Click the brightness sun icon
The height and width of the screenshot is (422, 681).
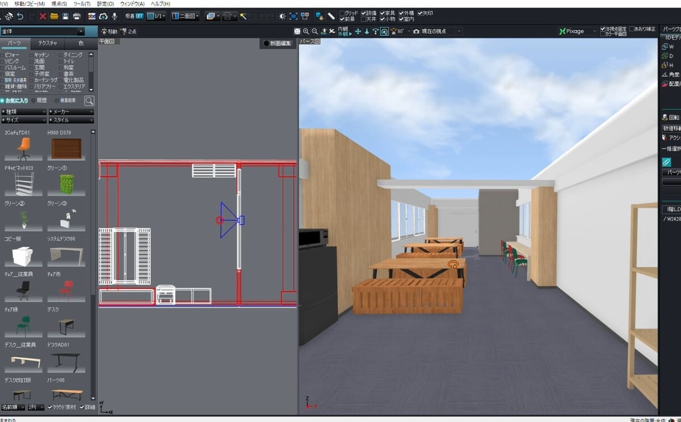point(282,16)
